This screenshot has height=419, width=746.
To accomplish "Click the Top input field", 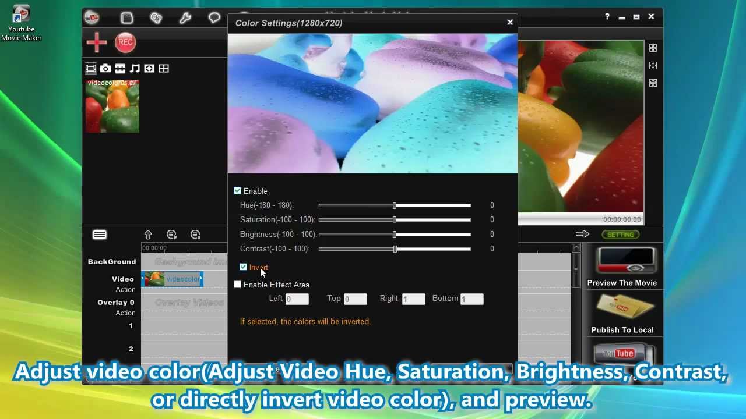I will (356, 299).
